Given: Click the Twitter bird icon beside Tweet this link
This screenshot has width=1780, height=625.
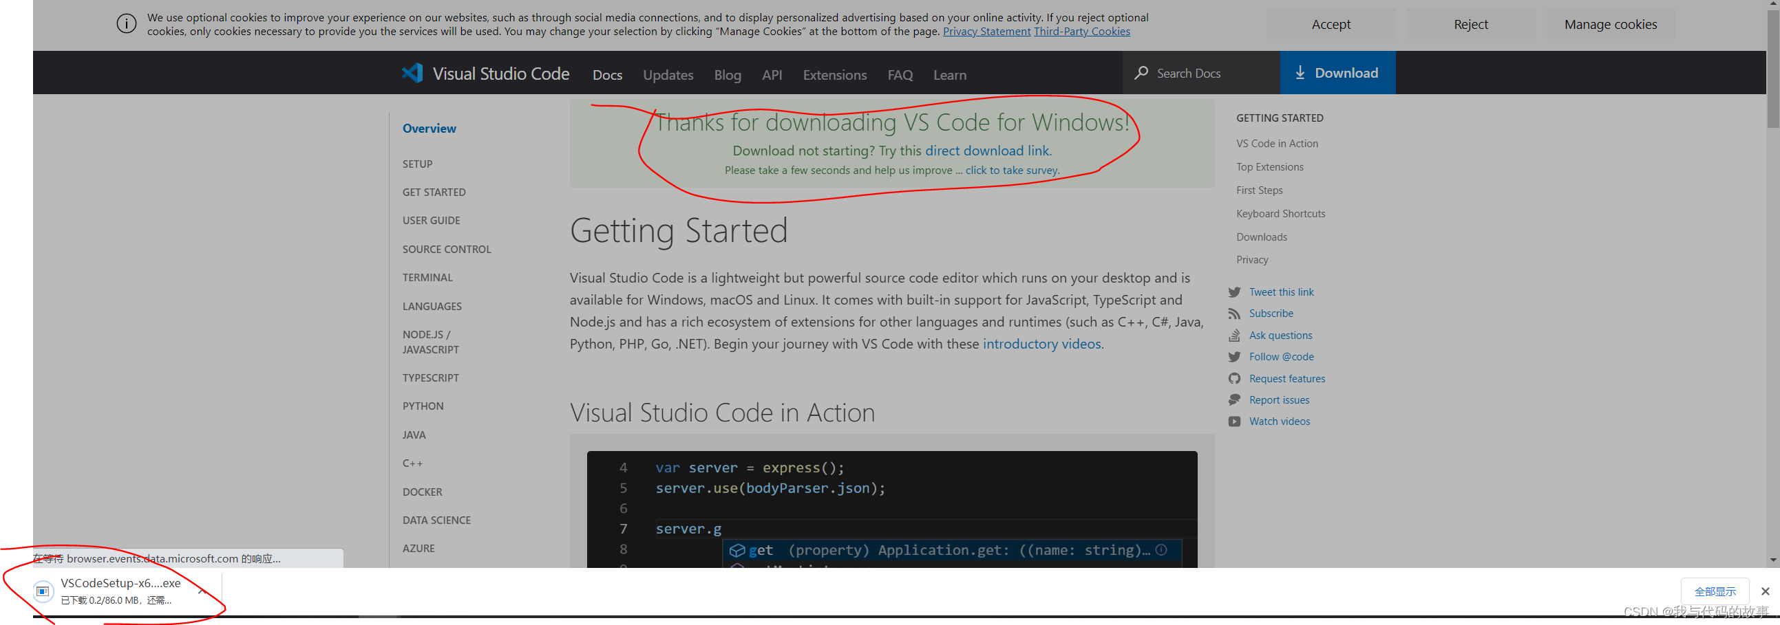Looking at the screenshot, I should 1234,292.
